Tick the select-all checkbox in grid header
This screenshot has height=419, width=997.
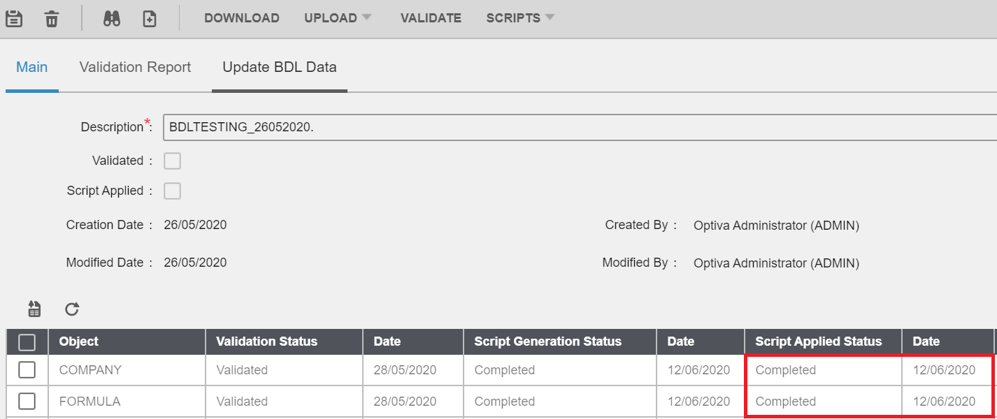(x=27, y=341)
